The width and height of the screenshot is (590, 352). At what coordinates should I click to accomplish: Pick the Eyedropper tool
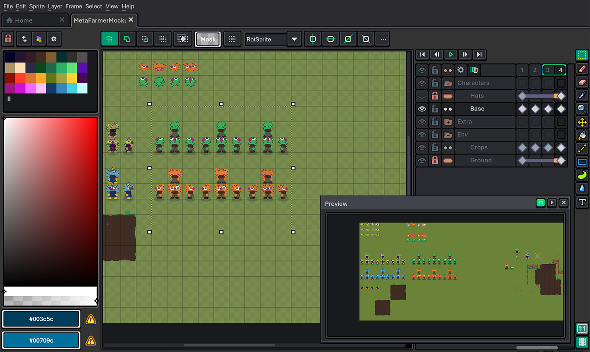point(582,95)
